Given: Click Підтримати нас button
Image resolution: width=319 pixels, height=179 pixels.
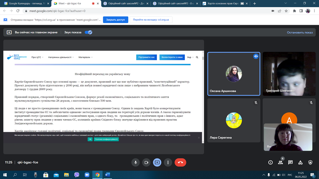Looking at the screenshot, I should coord(146,57).
